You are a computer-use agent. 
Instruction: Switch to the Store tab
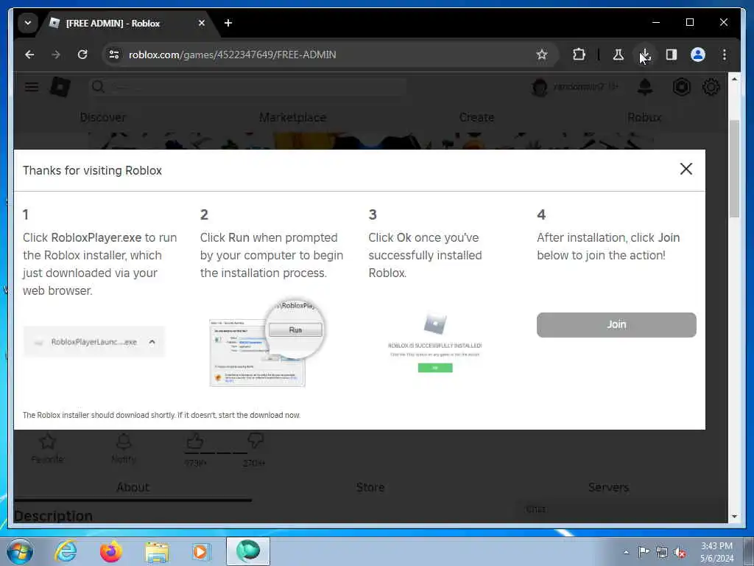click(370, 487)
